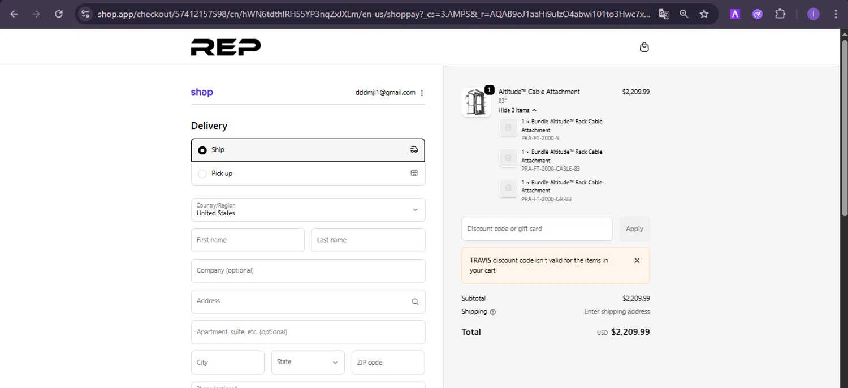Click the address search magnifier icon

tap(415, 301)
